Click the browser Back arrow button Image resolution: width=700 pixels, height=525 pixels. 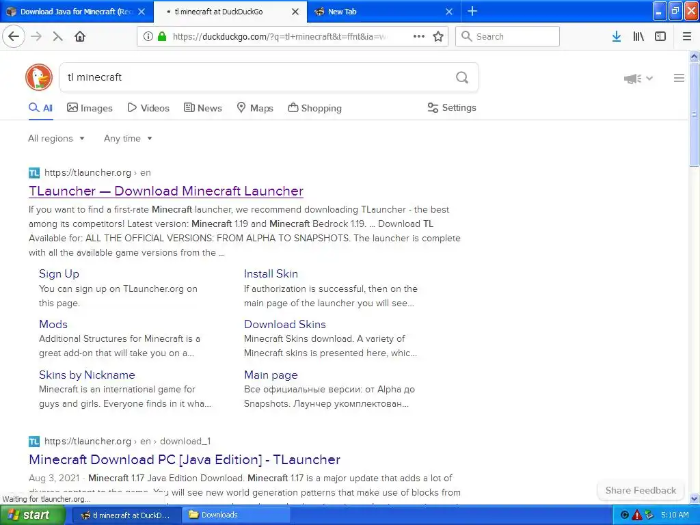pyautogui.click(x=14, y=37)
